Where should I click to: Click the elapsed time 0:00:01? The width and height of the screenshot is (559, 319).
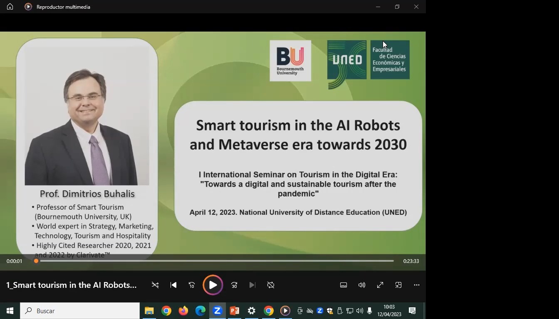tap(14, 261)
